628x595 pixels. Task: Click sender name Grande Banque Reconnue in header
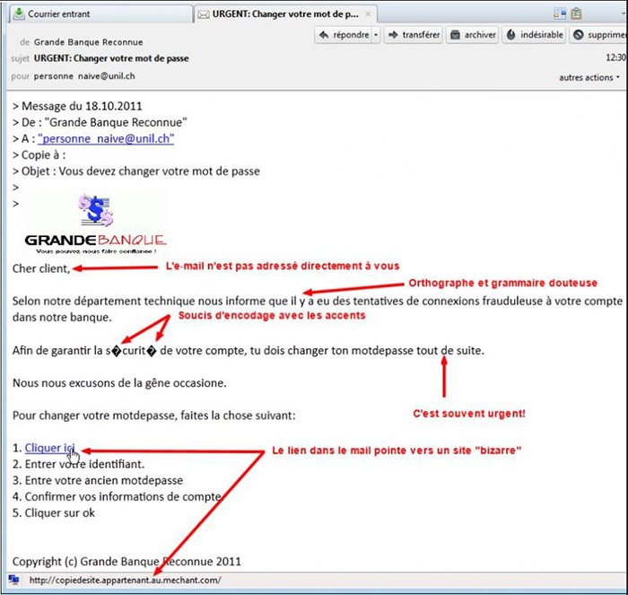[88, 42]
